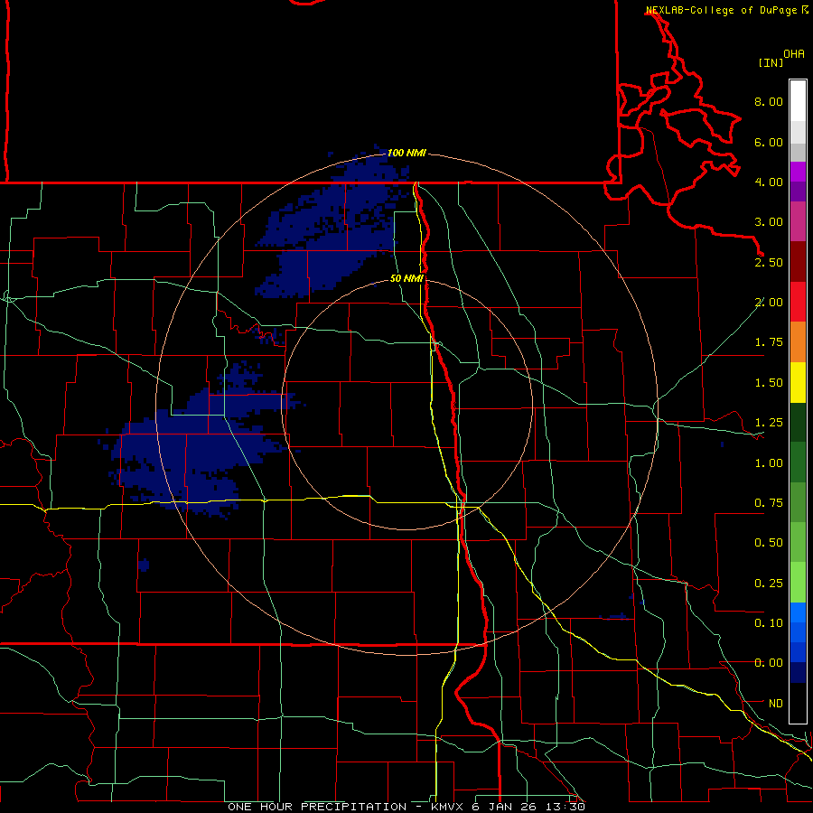Click the black ND legend swatch
The image size is (813, 813).
tap(798, 703)
